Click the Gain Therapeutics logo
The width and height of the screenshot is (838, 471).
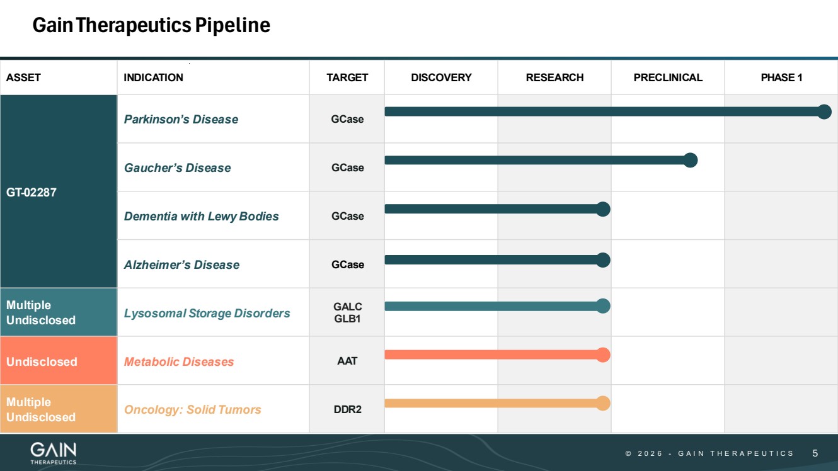[x=54, y=453]
